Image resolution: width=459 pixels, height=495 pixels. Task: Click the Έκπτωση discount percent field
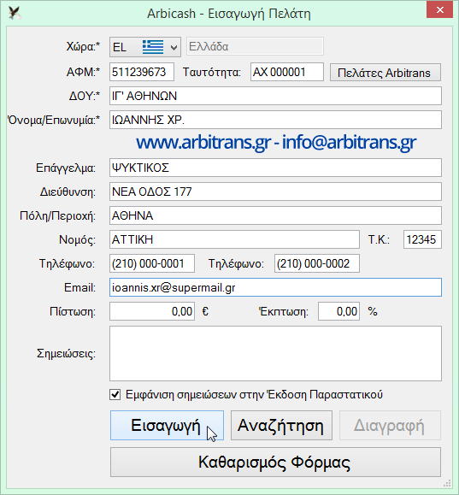click(x=338, y=311)
